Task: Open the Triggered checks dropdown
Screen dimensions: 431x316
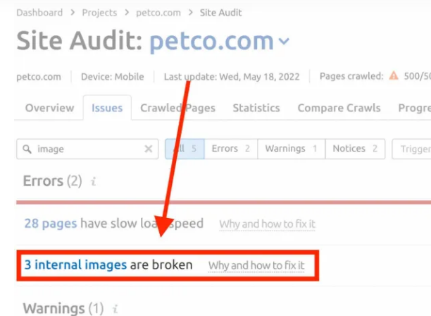Action: 411,149
